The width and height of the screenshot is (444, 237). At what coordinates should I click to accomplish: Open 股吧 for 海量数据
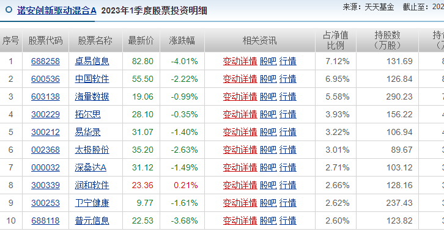pyautogui.click(x=268, y=97)
